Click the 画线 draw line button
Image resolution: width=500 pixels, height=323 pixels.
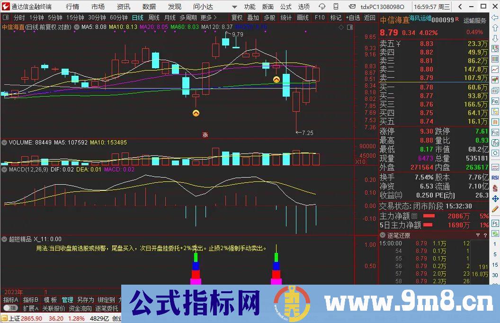coord(303,18)
